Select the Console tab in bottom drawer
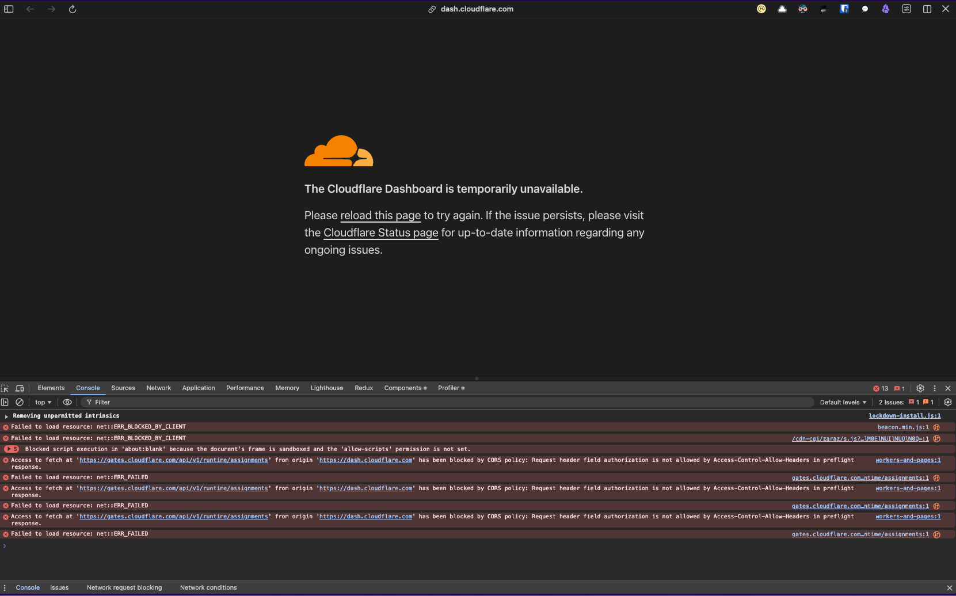The image size is (956, 596). pos(28,588)
